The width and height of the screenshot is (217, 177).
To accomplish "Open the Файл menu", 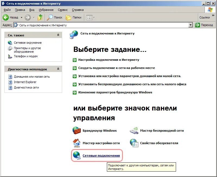I will (x=7, y=10).
